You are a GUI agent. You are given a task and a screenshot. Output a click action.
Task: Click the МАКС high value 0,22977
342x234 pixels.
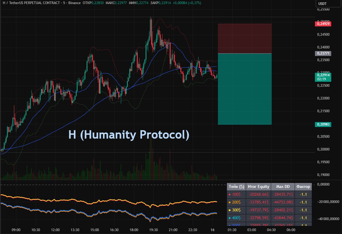coord(121,3)
